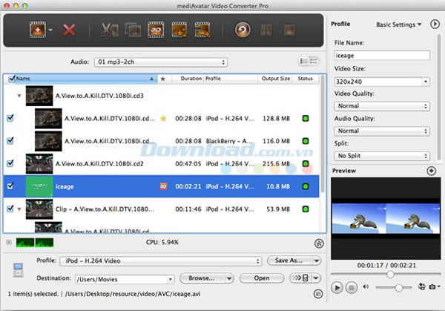
Task: Select the A.View.to.A.Kill.DTV.1080i.cd2 file row
Action: click(x=161, y=164)
